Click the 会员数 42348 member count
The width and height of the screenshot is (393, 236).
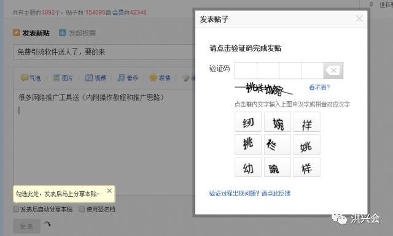tap(130, 12)
